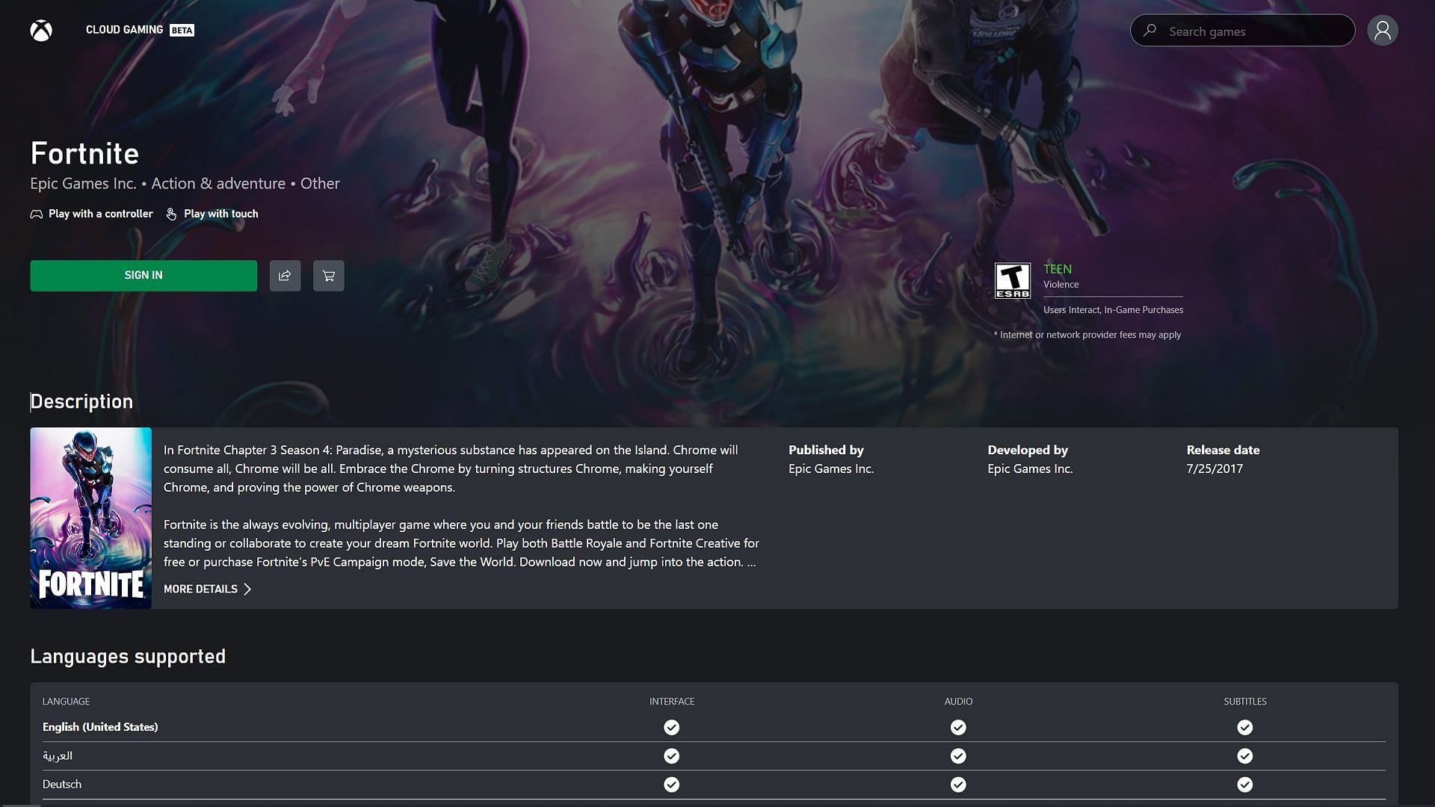Click the Share icon button
The height and width of the screenshot is (807, 1435).
(285, 275)
